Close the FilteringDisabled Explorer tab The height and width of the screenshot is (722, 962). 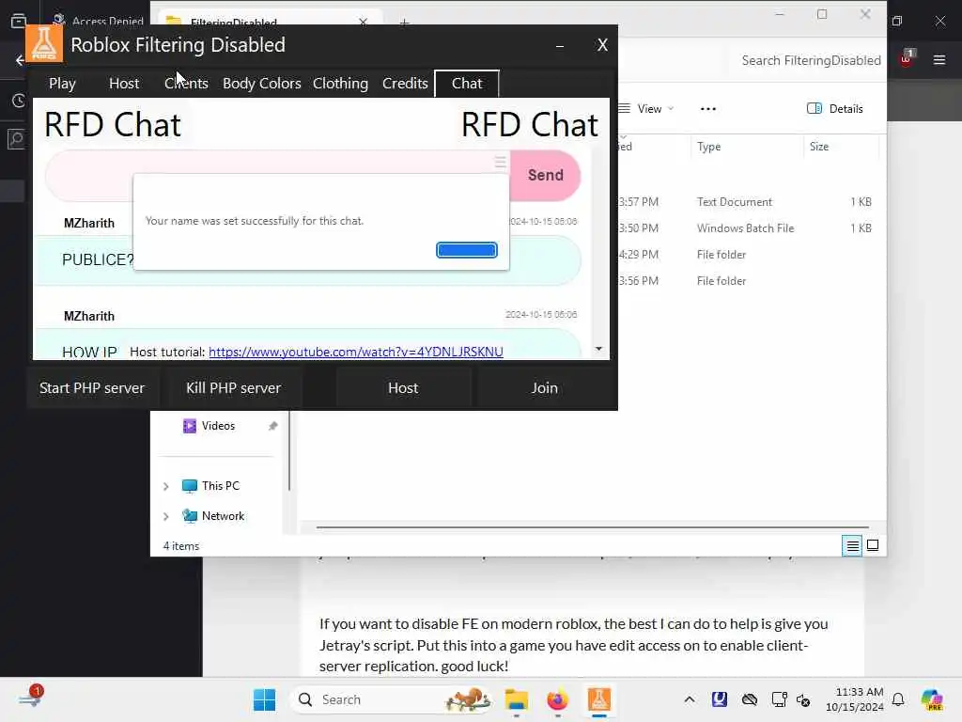point(364,22)
